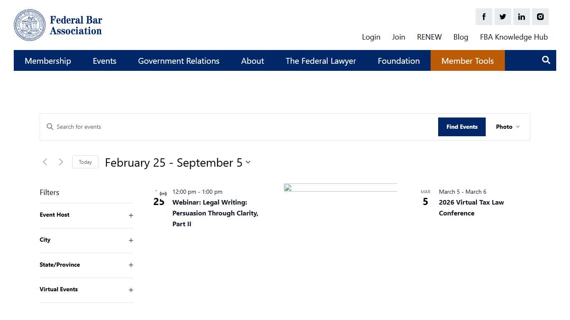The image size is (570, 320).
Task: Click the Federal Bar Association seal logo
Action: click(30, 25)
